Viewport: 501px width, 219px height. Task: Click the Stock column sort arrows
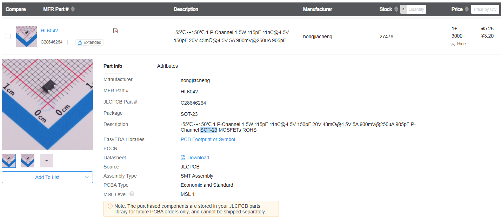click(x=396, y=9)
